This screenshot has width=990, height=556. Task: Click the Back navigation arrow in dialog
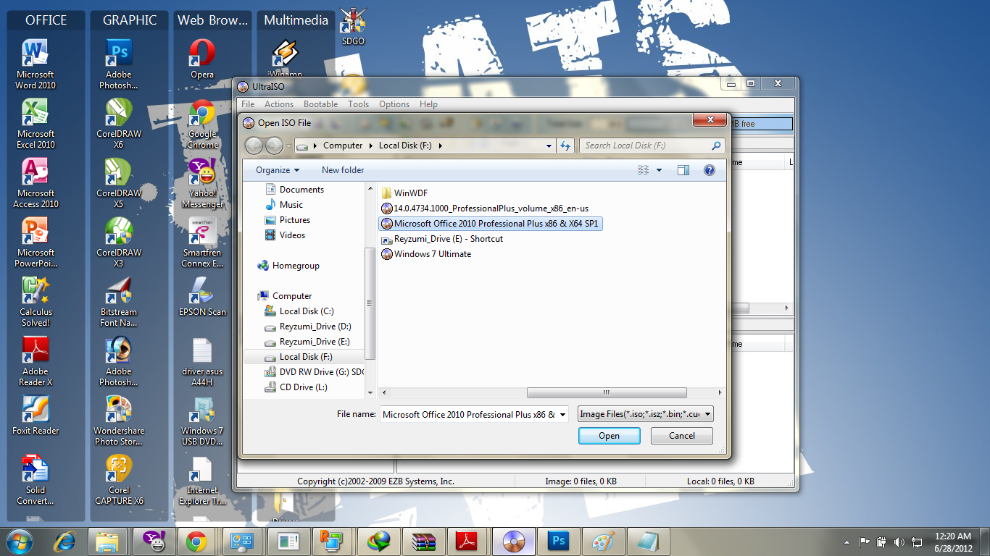click(x=254, y=146)
